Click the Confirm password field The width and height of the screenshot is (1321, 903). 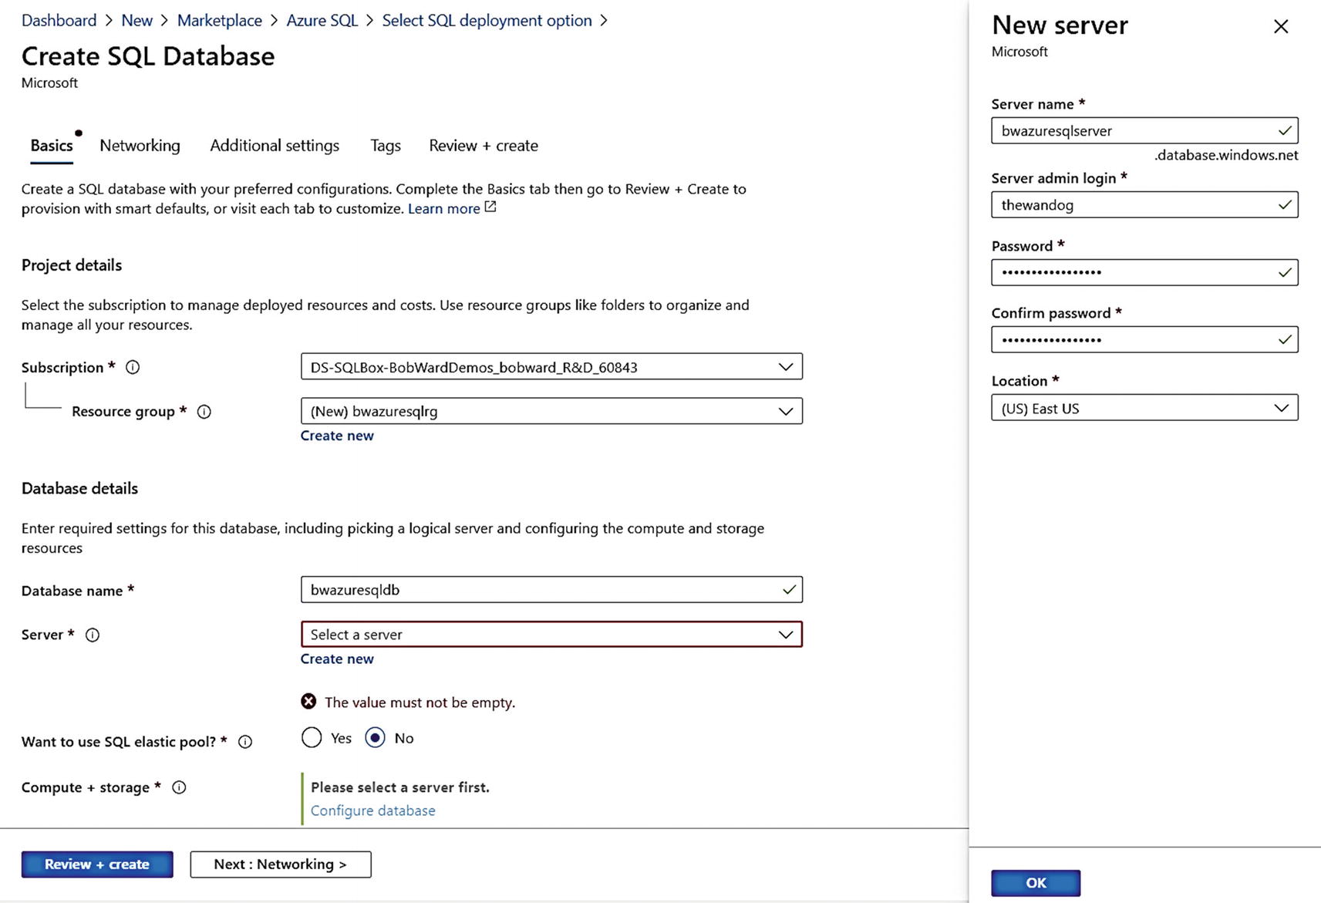[1144, 339]
